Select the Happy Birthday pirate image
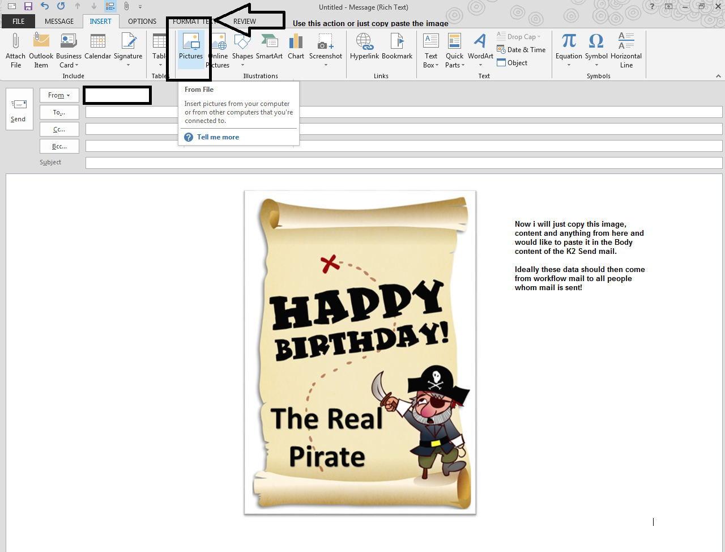Image resolution: width=725 pixels, height=552 pixels. (x=360, y=353)
